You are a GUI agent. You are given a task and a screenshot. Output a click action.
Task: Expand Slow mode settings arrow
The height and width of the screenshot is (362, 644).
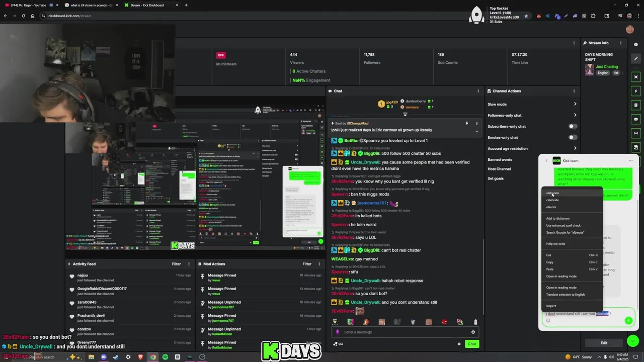575,104
